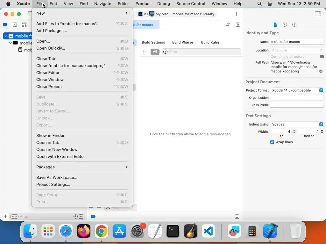Open the Symbol navigator hierarchy icon
The image size is (326, 244).
click(x=24, y=25)
